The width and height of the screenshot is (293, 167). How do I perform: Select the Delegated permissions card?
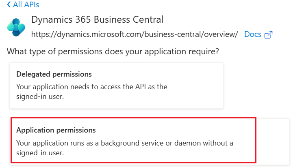[x=116, y=86]
